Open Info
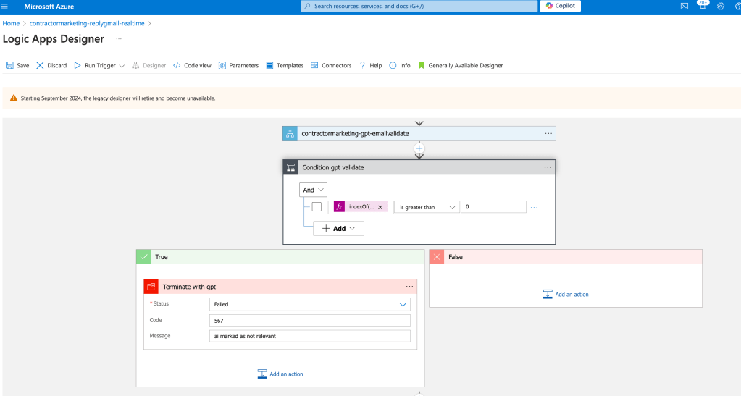This screenshot has height=396, width=741. coord(400,65)
